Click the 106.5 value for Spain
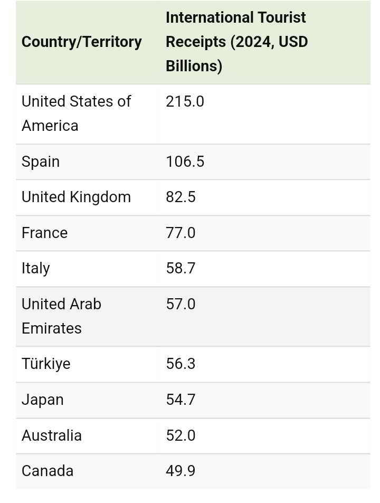The image size is (380, 503). (x=185, y=162)
